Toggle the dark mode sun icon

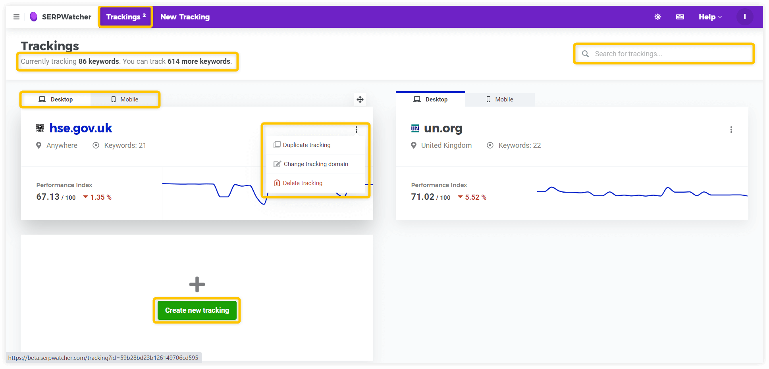(658, 17)
